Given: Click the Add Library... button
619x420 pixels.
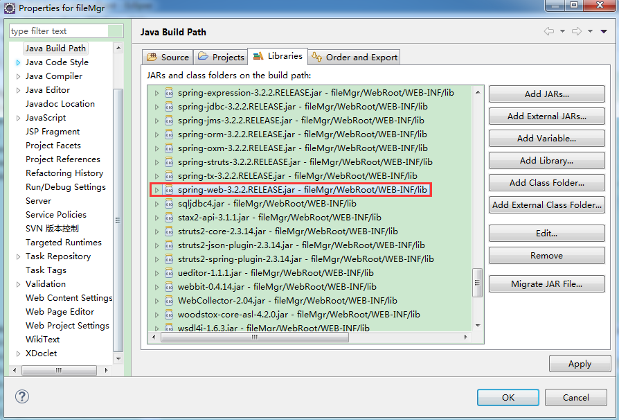Looking at the screenshot, I should 547,160.
